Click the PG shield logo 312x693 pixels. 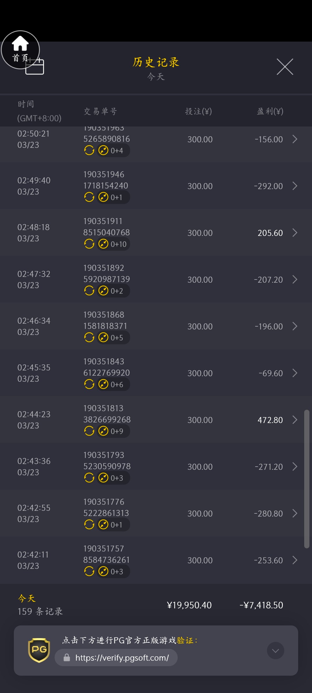(39, 650)
